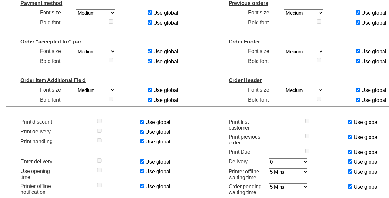Uncheck Use global for Order Footer font size
This screenshot has width=389, height=198.
(x=358, y=51)
